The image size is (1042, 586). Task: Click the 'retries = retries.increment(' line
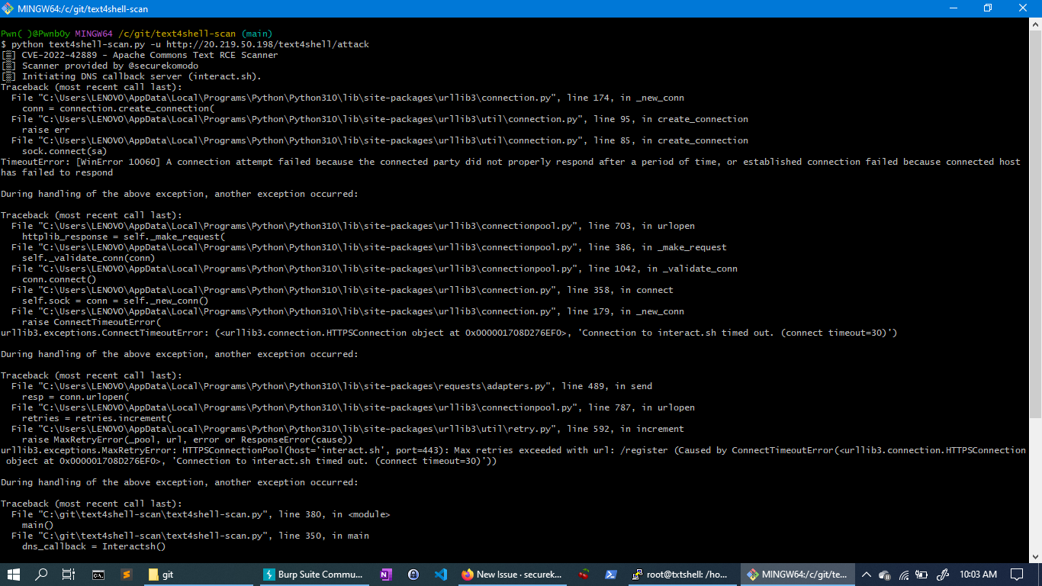click(96, 418)
